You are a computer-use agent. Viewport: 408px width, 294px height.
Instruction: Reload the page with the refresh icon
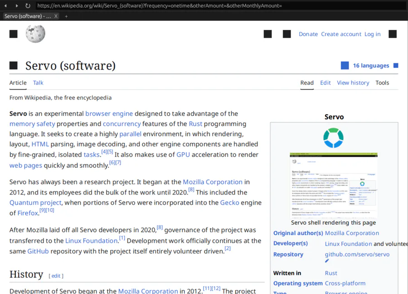point(28,5)
